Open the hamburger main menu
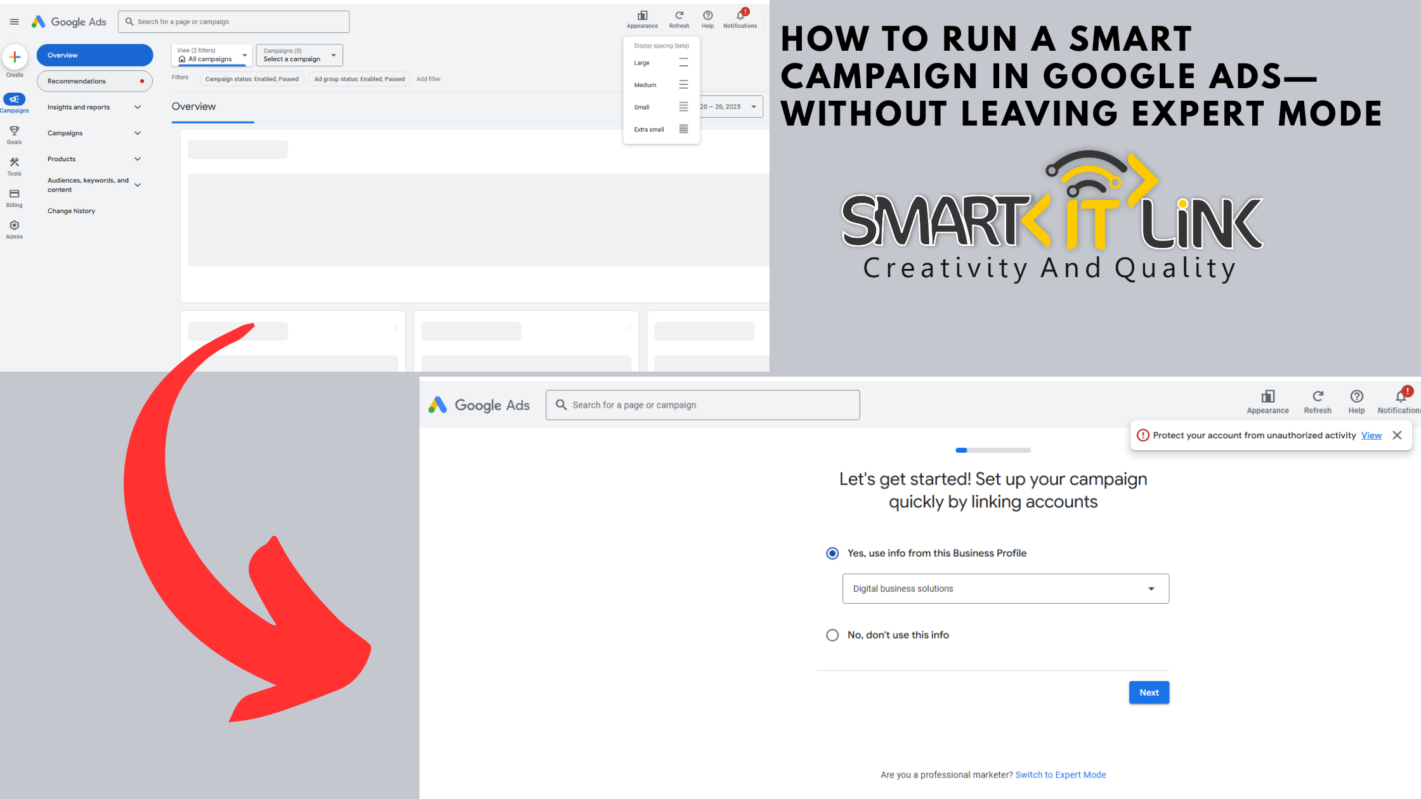 14,22
